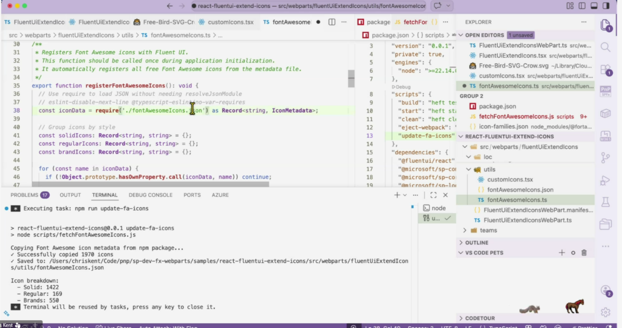Screen dimensions: 622x328
Task: Open Source Control view icon
Action: tap(605, 158)
